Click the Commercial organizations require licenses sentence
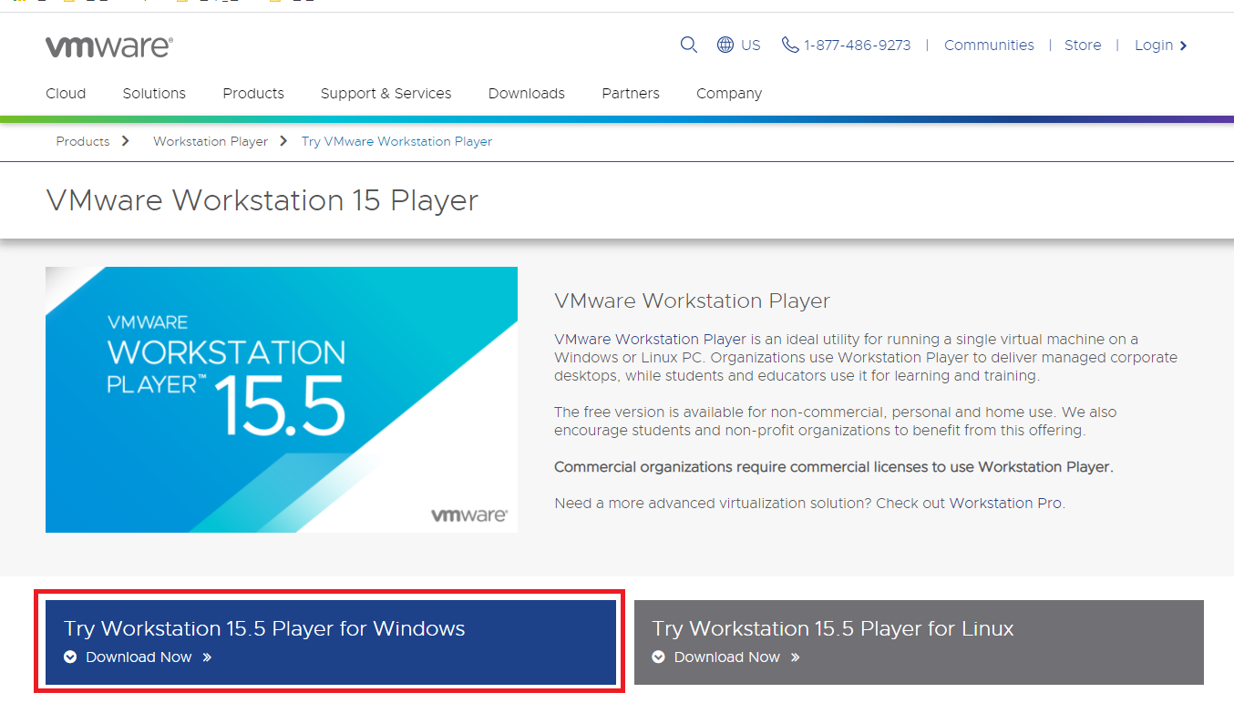 click(834, 467)
